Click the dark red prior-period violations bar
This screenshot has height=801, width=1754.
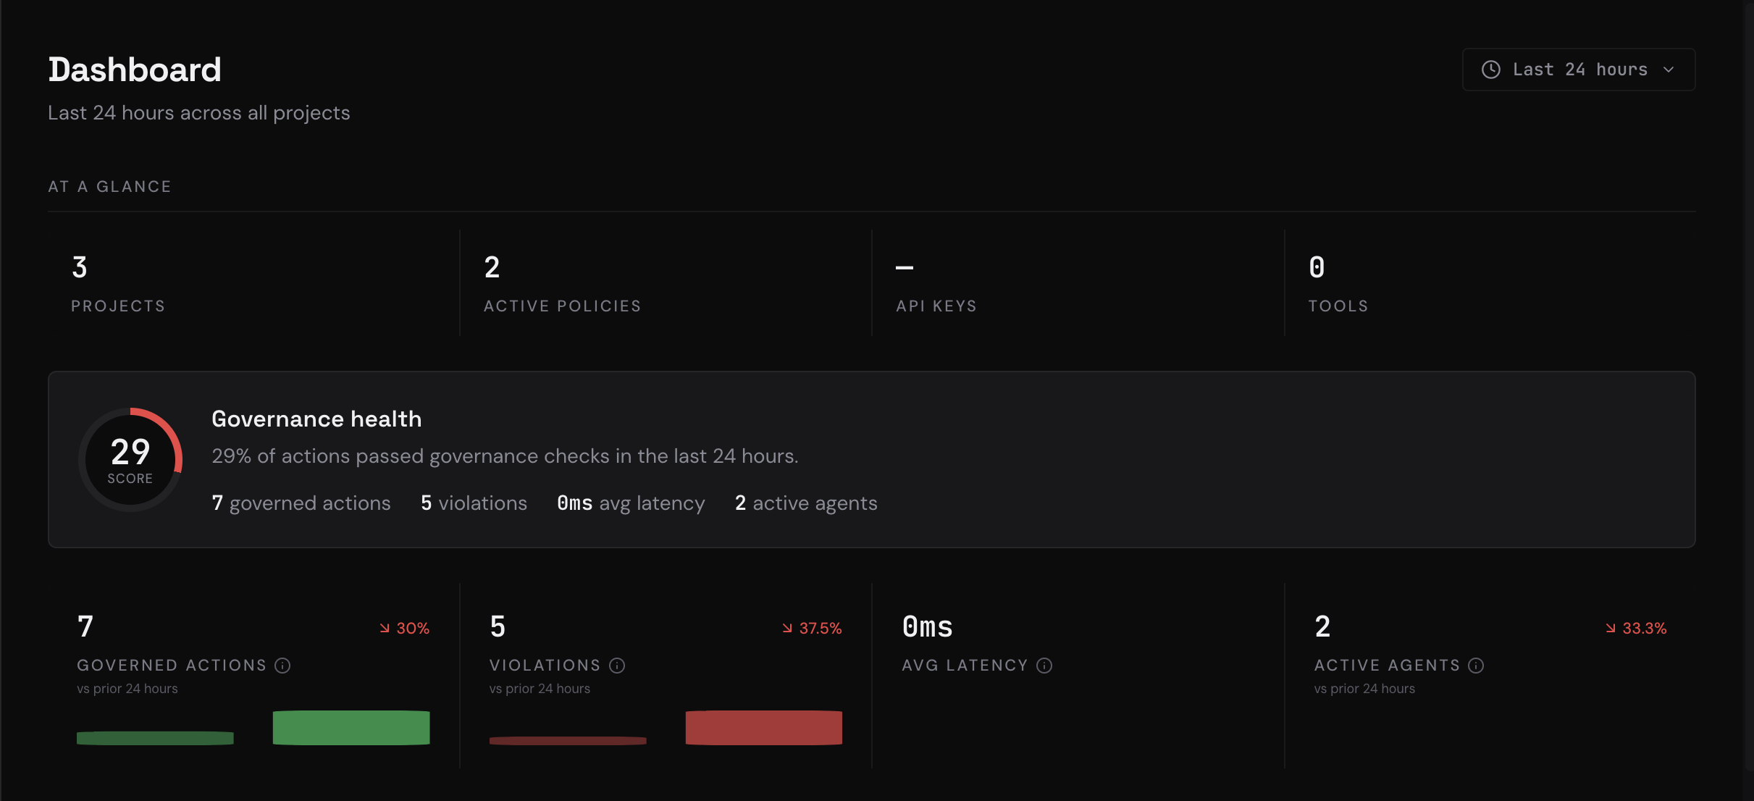coord(568,741)
